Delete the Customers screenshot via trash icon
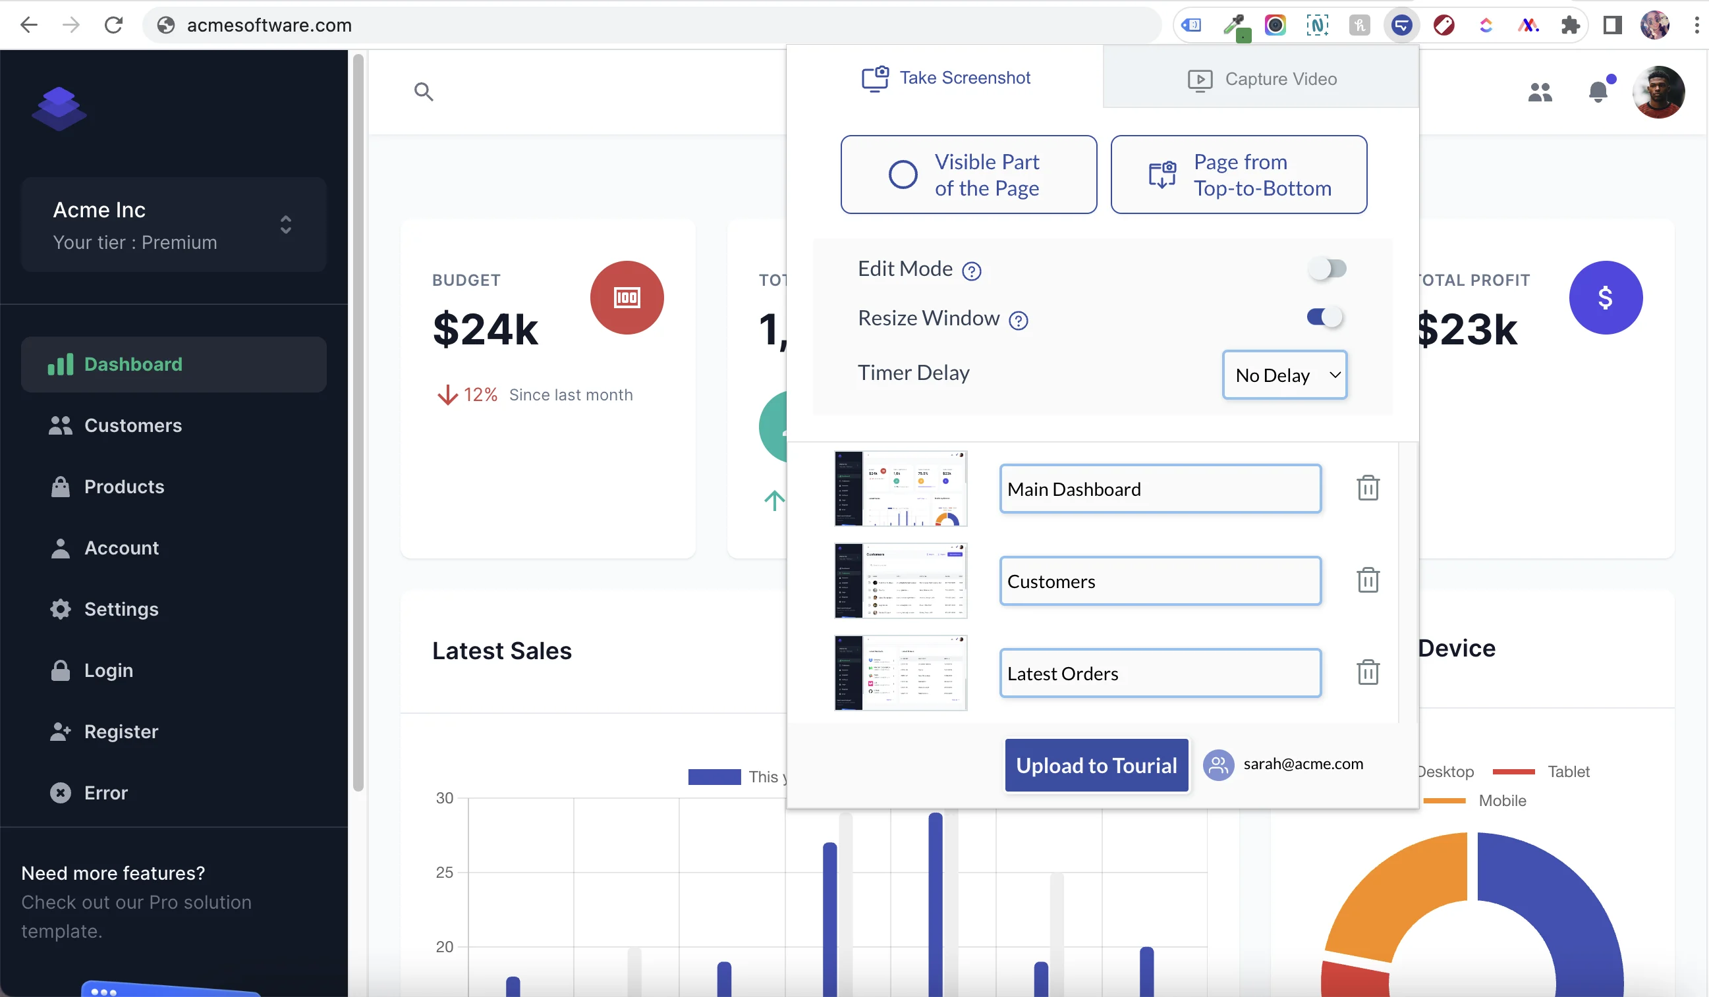1709x997 pixels. (1368, 580)
